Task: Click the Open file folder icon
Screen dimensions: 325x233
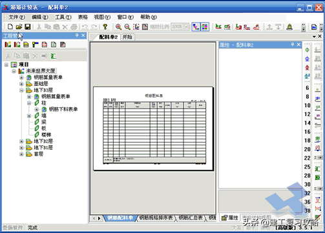Action: (x=19, y=26)
